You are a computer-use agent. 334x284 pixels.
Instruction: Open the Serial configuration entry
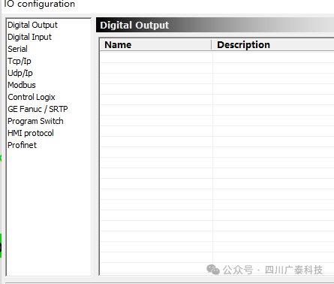click(x=17, y=49)
